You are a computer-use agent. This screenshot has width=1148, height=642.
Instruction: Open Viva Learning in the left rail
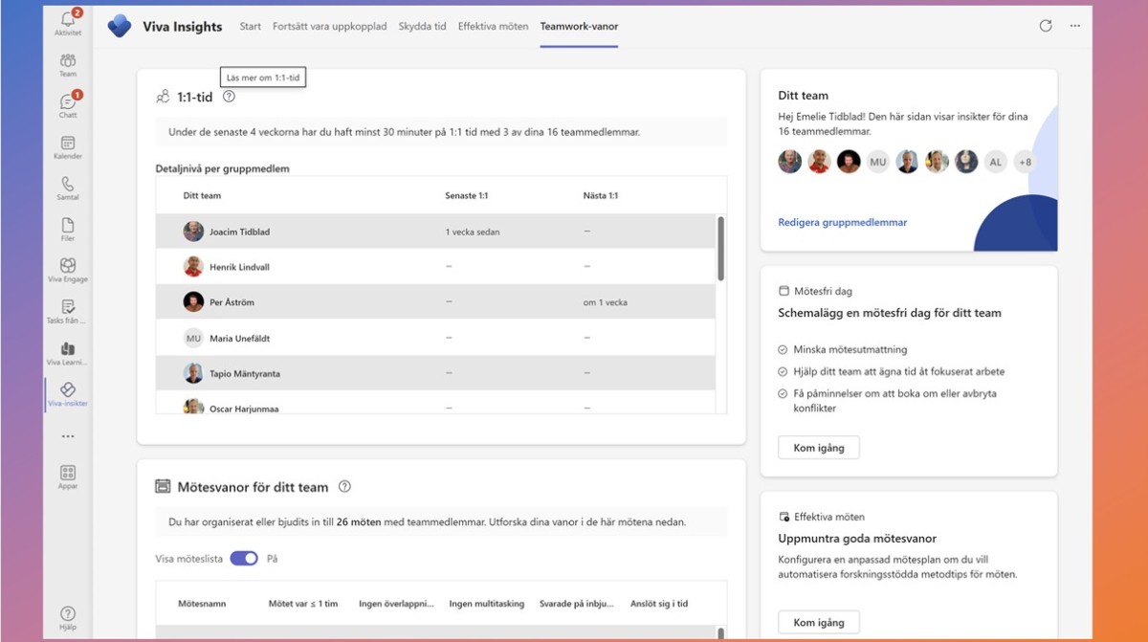click(68, 353)
